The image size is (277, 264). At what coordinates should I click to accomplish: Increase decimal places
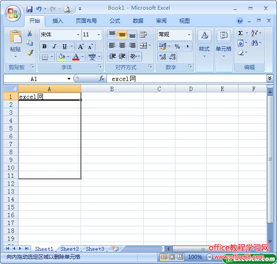(162, 57)
